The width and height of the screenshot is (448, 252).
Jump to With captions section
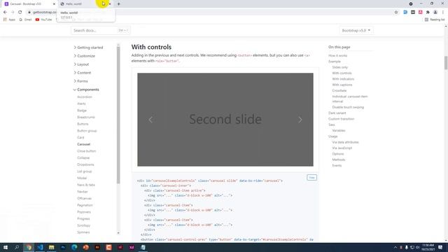(342, 85)
